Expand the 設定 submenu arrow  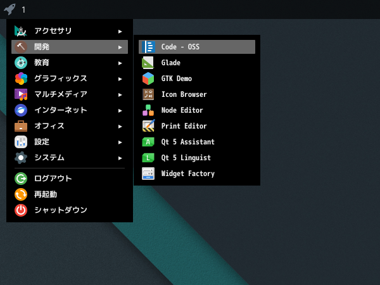(120, 142)
